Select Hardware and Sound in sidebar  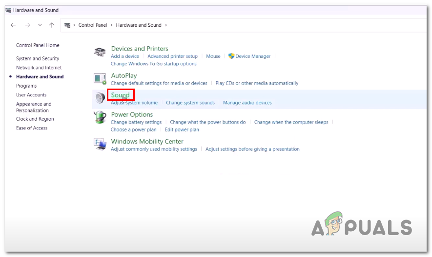(x=40, y=77)
